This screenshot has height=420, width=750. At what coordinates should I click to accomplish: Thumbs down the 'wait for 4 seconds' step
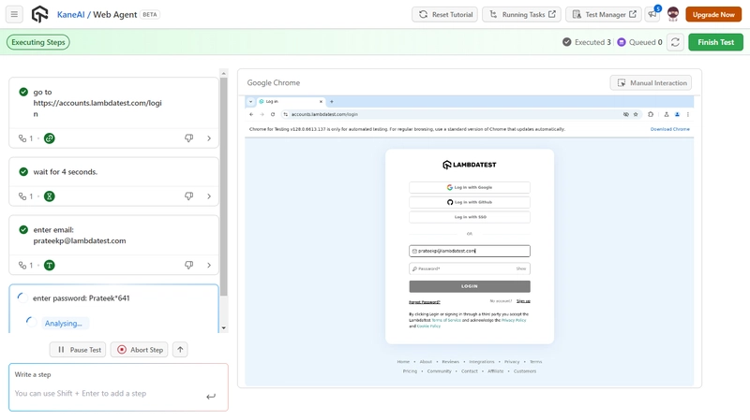(189, 196)
